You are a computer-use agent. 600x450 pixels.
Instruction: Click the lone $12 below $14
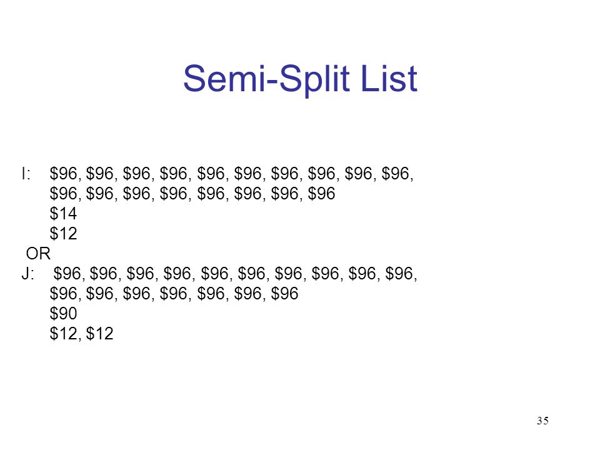[64, 233]
